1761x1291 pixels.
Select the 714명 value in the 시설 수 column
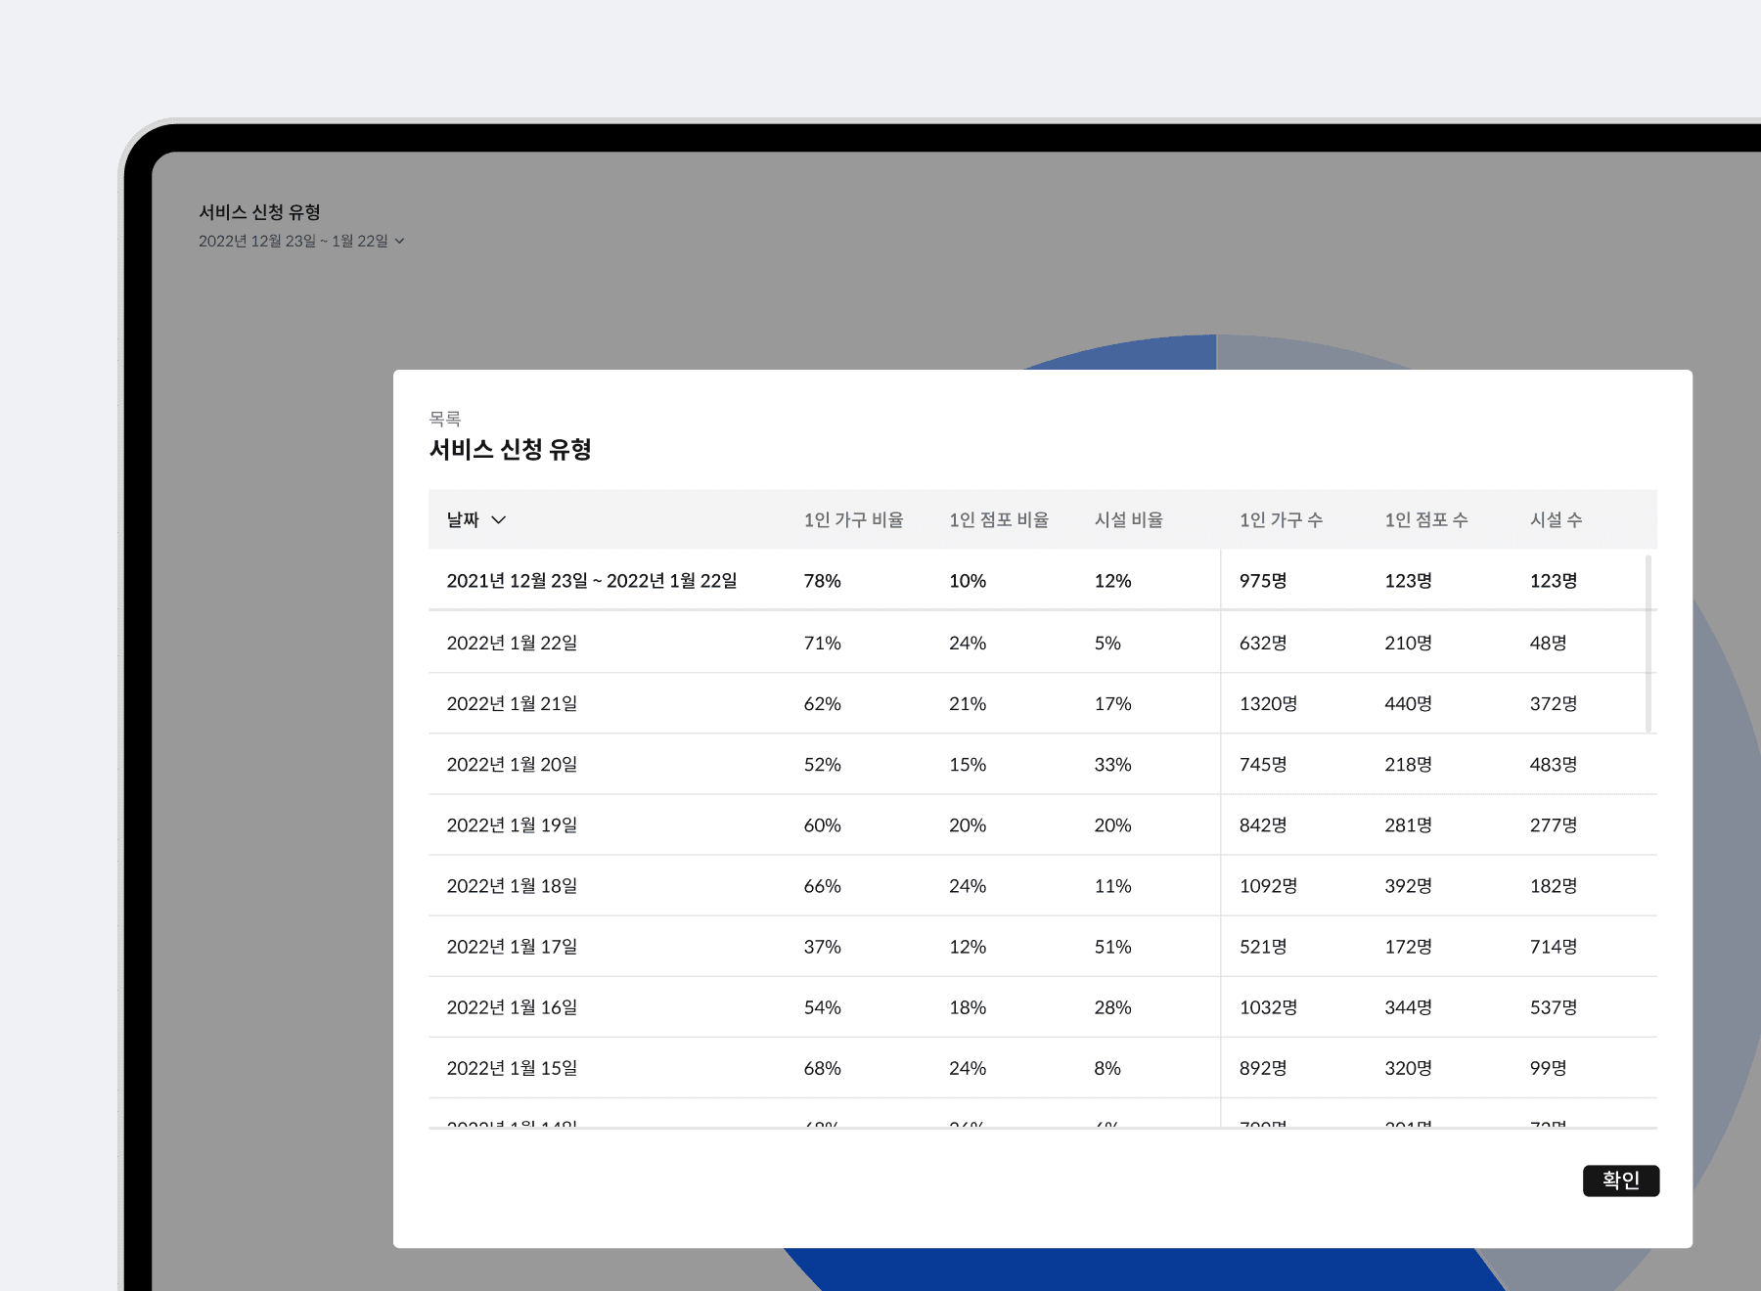pos(1553,946)
